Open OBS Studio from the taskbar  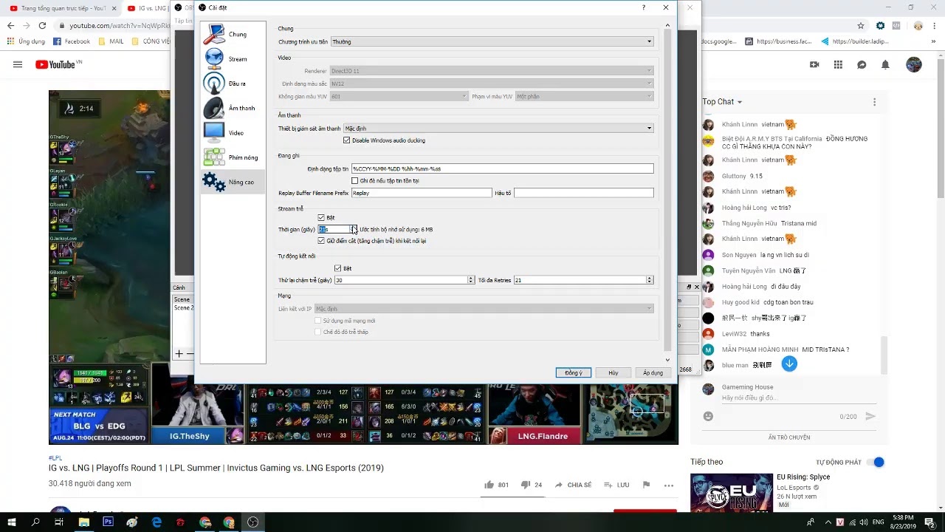[x=252, y=522]
